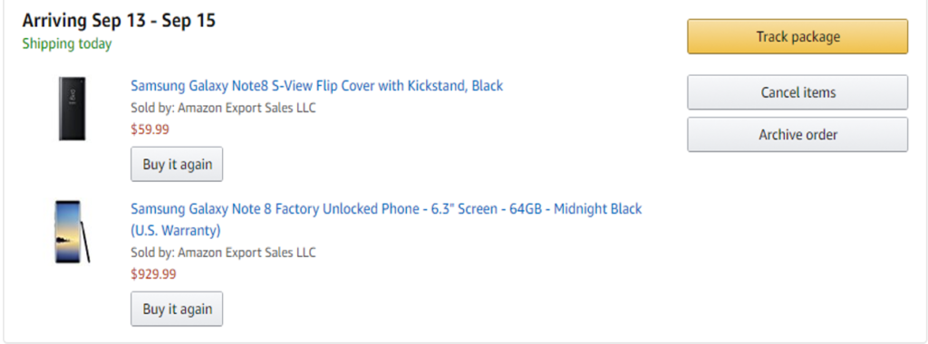Click the green Shipping today status
Image resolution: width=928 pixels, height=344 pixels.
tap(67, 44)
